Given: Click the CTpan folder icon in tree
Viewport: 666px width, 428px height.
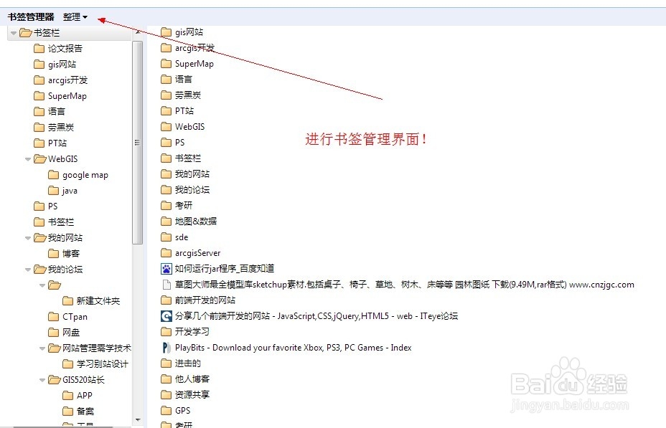Looking at the screenshot, I should [x=54, y=317].
